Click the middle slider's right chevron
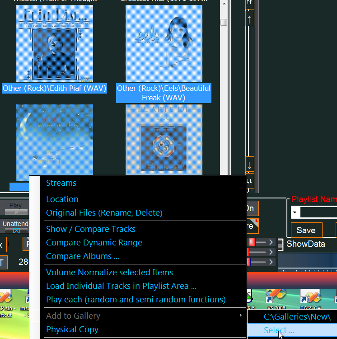Viewport: 337px width, 339px height. pyautogui.click(x=271, y=252)
